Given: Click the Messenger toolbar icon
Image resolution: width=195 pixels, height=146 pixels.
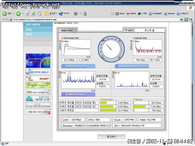Looking at the screenshot, I should pos(85,14).
